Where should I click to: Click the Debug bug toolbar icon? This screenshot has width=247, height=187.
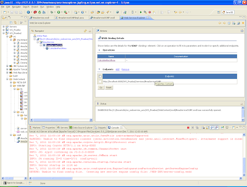pos(52,12)
